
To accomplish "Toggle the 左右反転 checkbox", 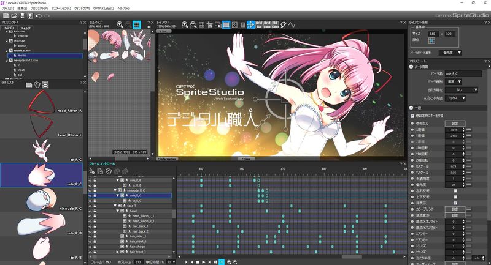I will click(x=455, y=190).
